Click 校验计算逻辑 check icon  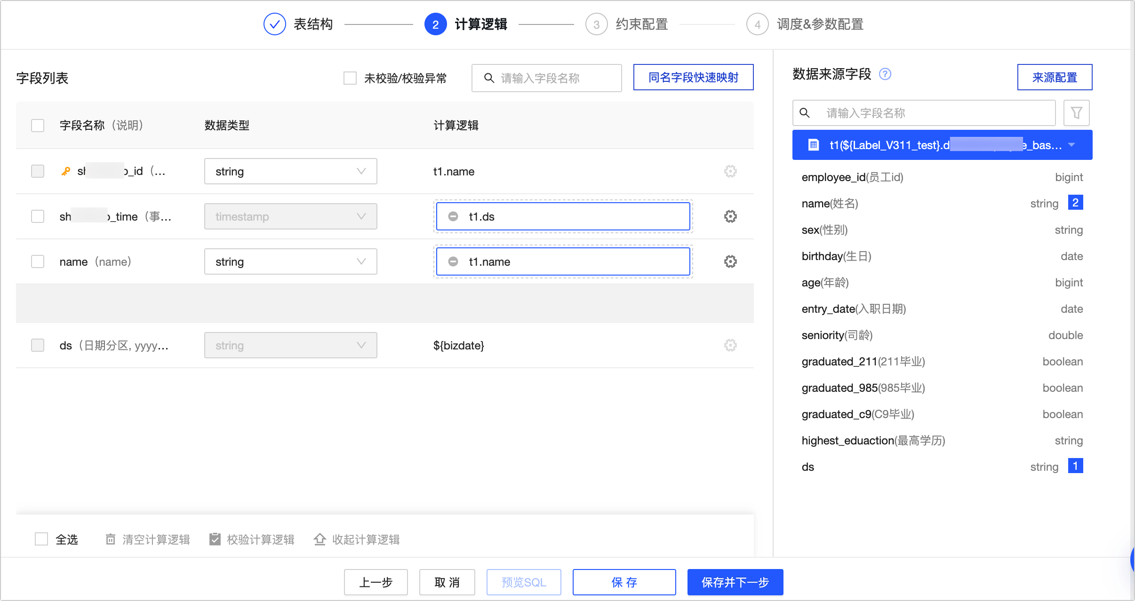pos(215,539)
